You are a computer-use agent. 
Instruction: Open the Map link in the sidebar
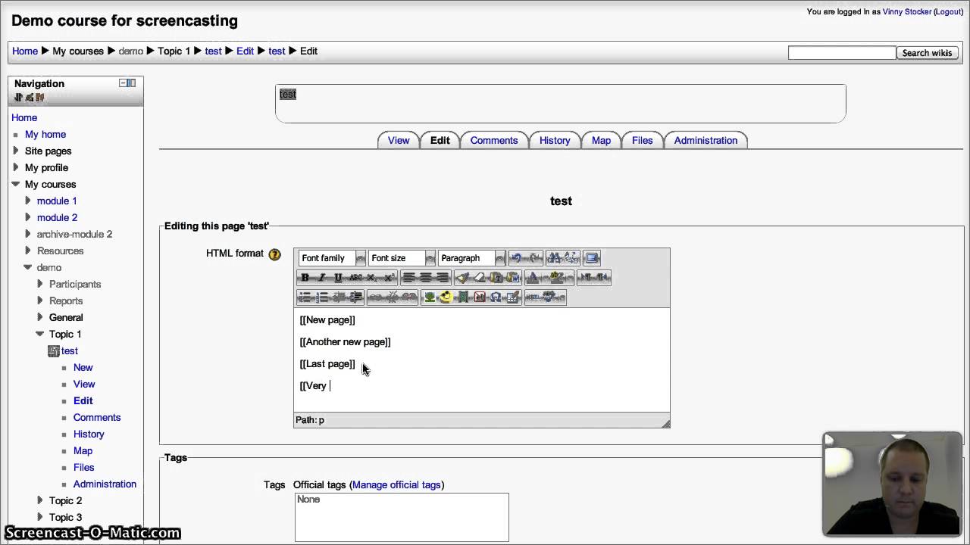pos(83,450)
